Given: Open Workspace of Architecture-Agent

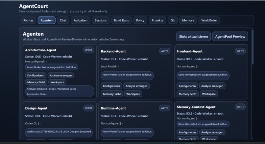Looking at the screenshot, I should click(x=57, y=82).
